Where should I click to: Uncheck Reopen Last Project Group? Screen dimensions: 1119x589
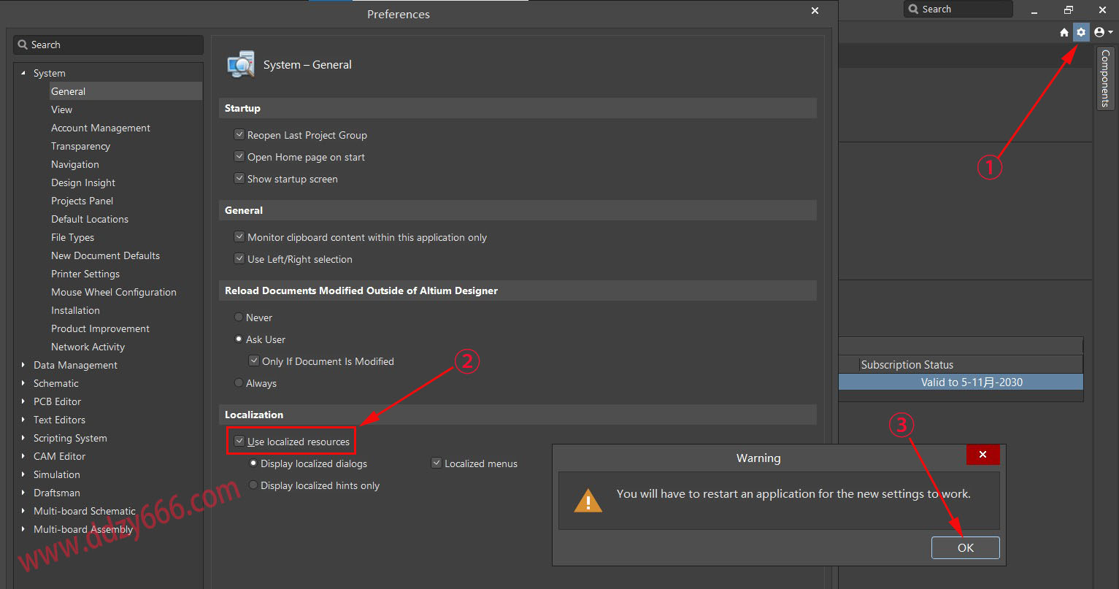239,135
